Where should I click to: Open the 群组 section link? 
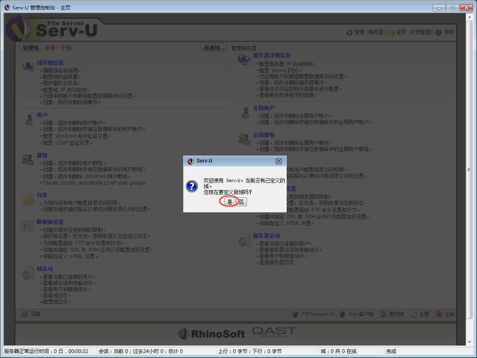point(42,155)
